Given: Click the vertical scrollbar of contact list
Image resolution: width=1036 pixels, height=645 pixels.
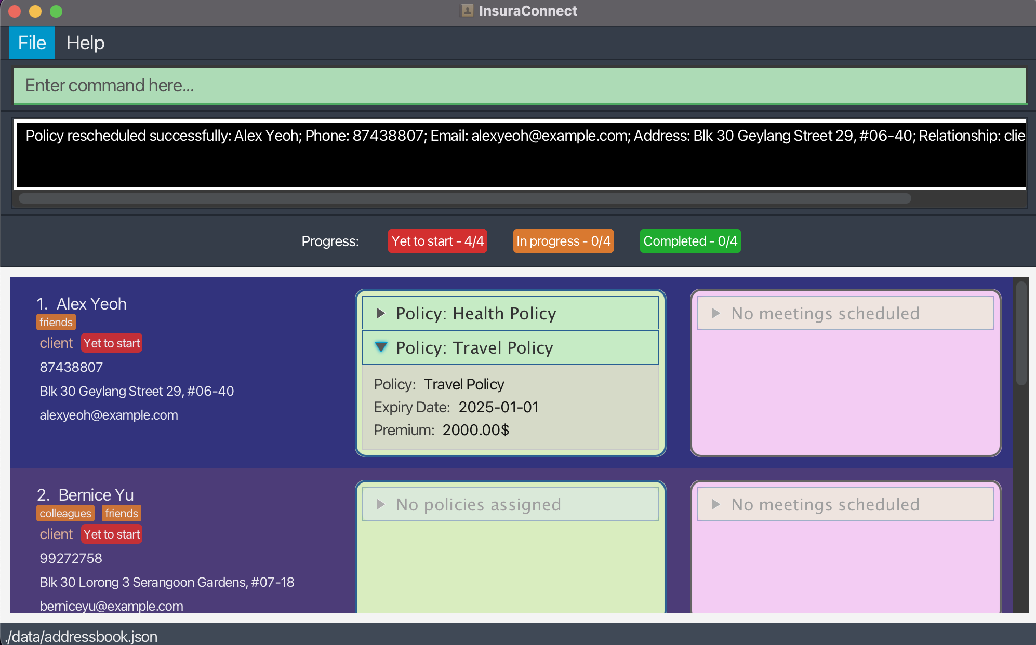Looking at the screenshot, I should (1021, 332).
